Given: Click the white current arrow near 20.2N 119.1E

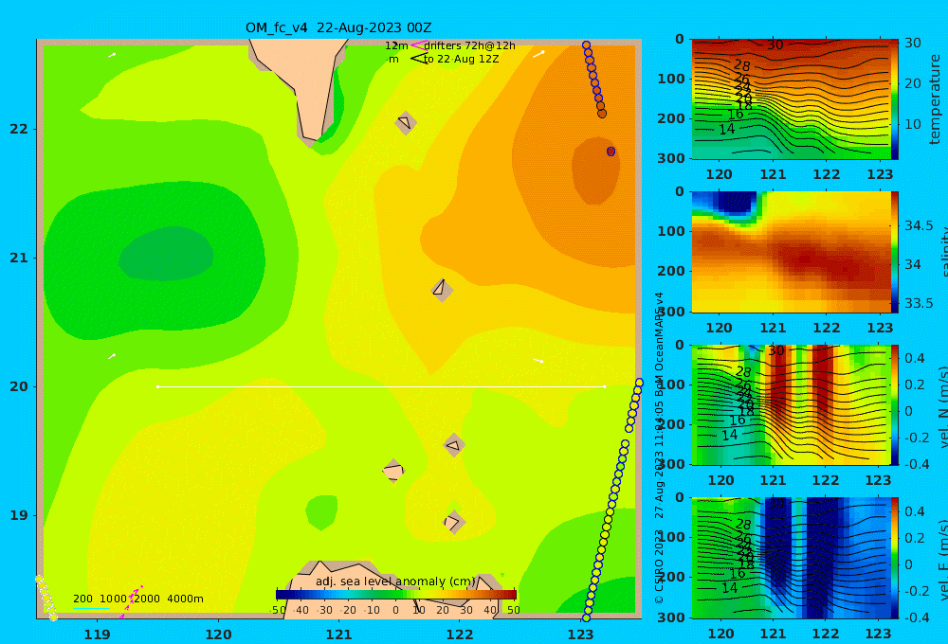Looking at the screenshot, I should pos(112,356).
